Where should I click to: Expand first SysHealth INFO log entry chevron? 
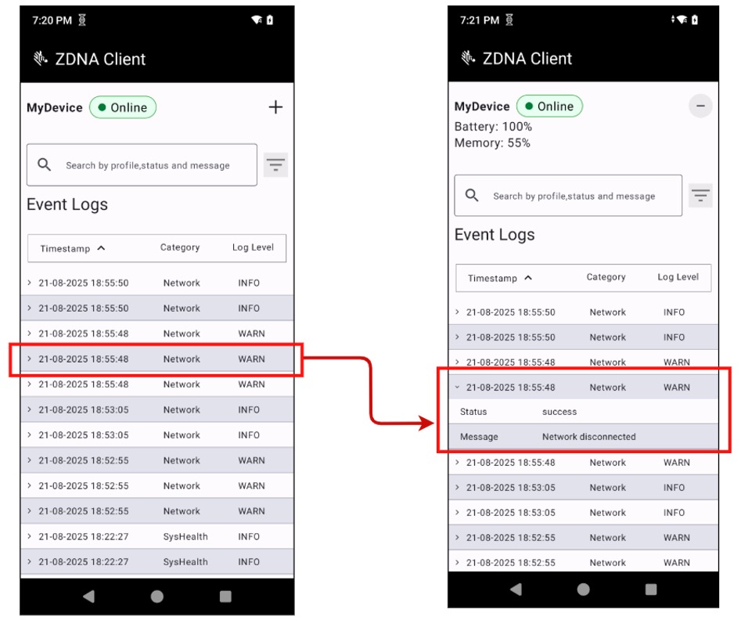30,537
